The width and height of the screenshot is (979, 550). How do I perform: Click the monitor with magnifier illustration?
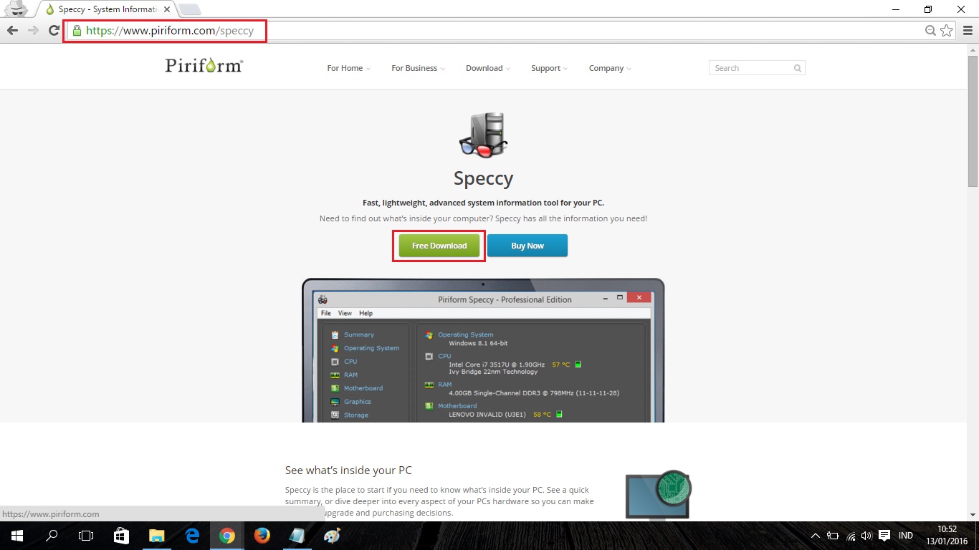[658, 494]
